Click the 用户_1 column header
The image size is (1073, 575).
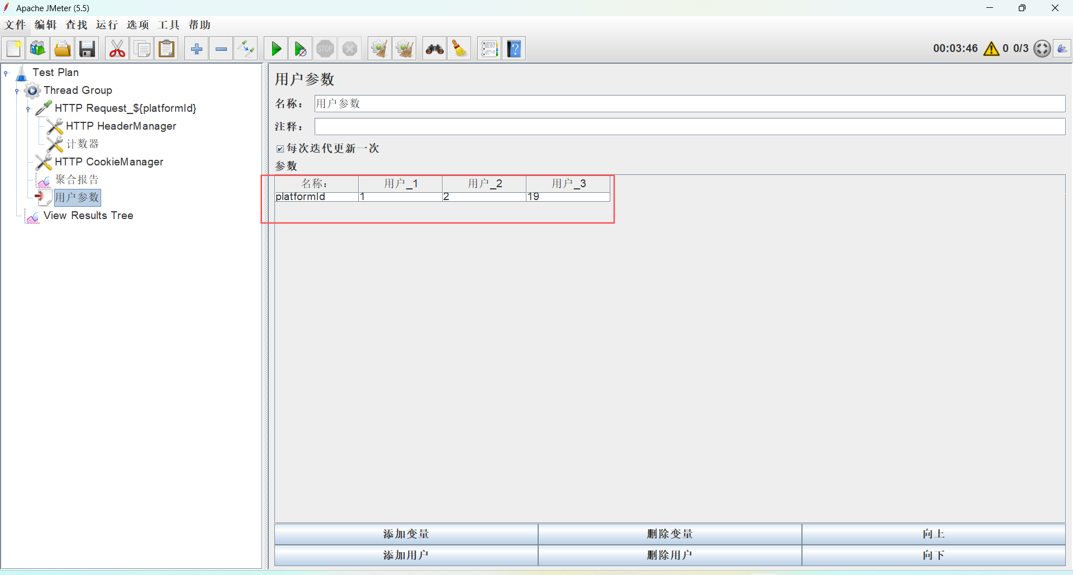click(x=400, y=184)
